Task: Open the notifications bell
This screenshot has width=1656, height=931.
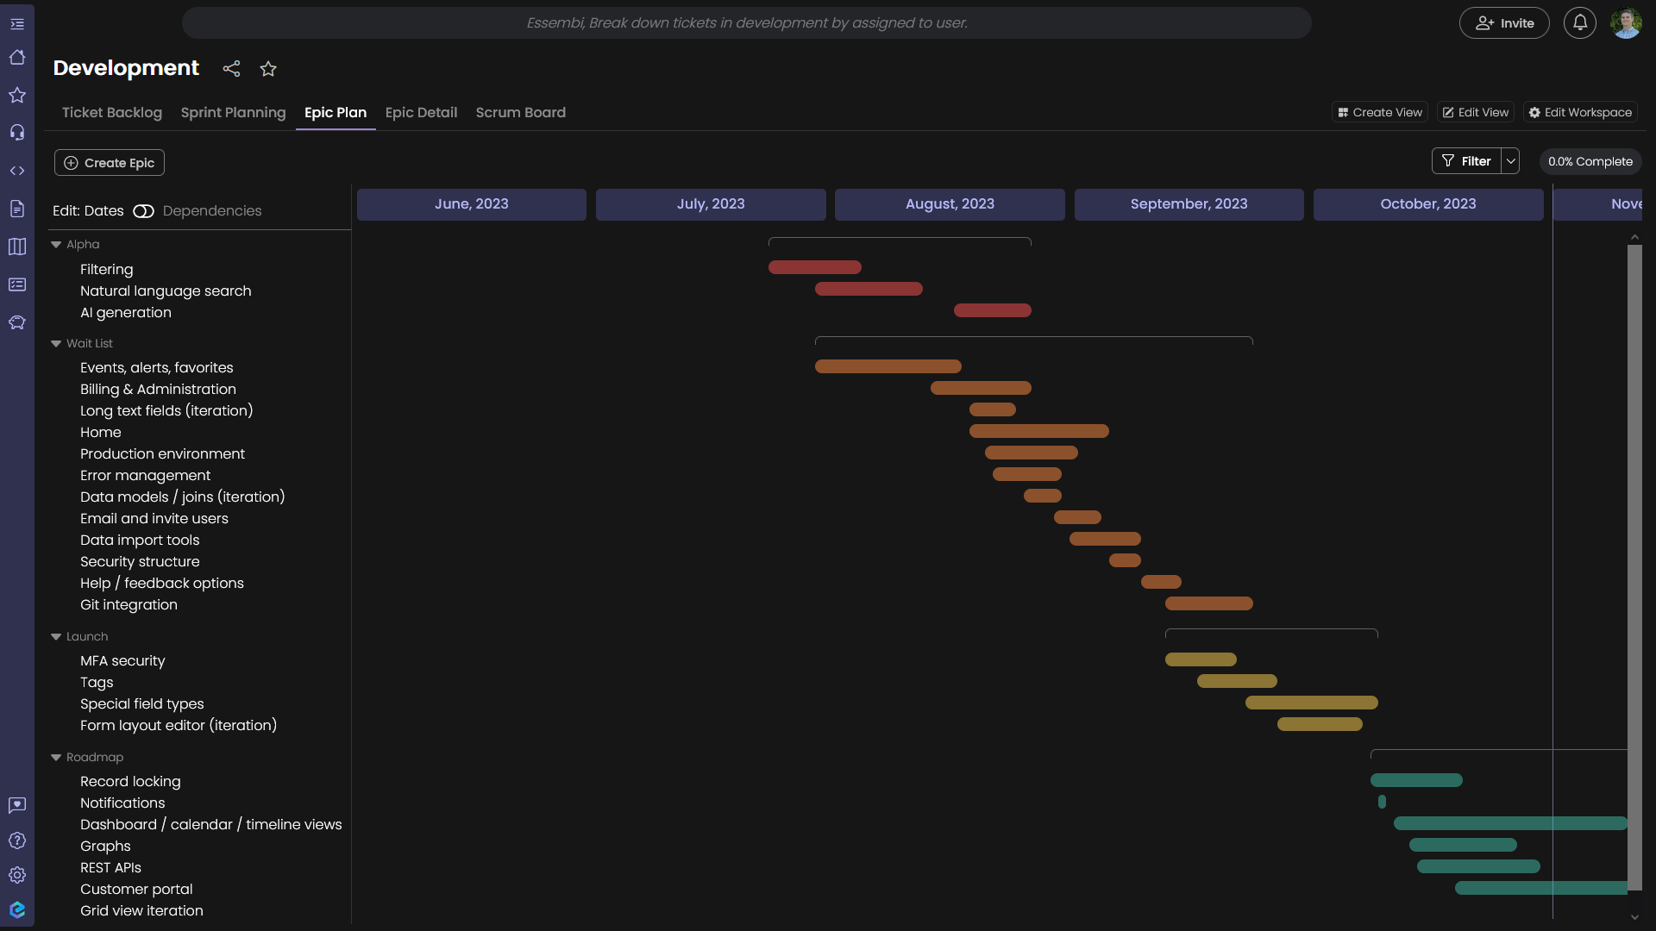Action: pos(1579,23)
